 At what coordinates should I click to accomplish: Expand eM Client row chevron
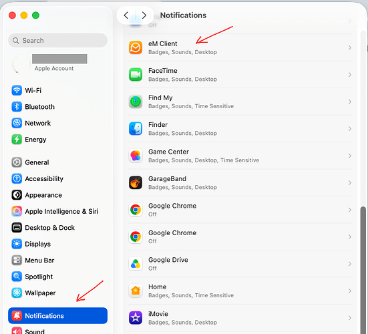click(x=350, y=47)
